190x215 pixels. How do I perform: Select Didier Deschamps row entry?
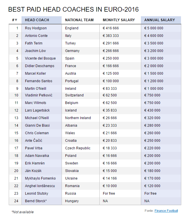(40, 66)
